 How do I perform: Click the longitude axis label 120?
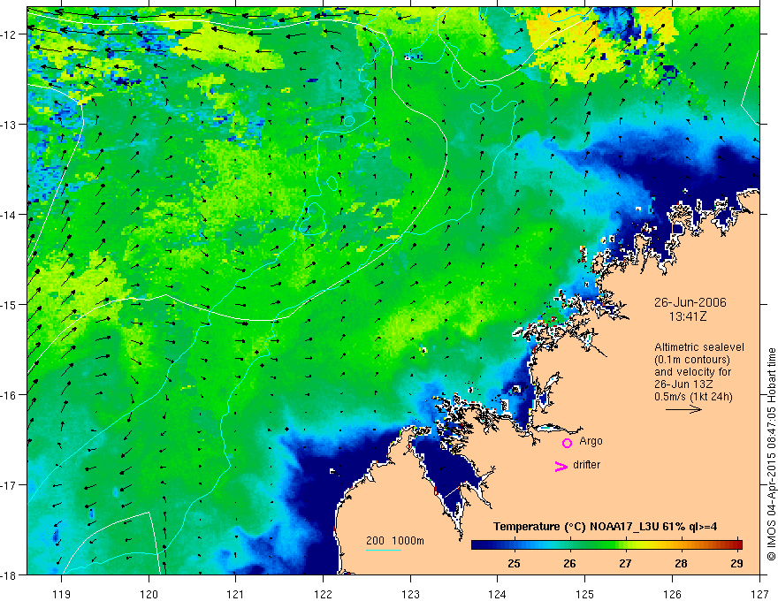point(149,594)
